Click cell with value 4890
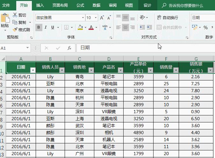 point(139,133)
